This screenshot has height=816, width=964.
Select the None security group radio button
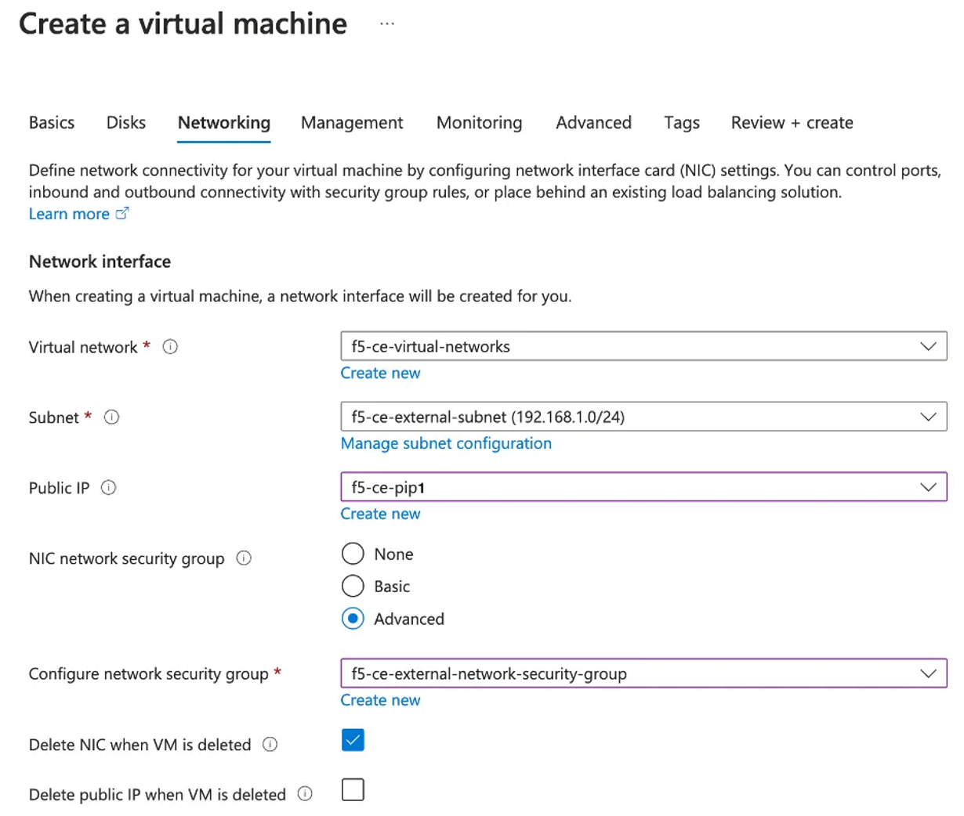(x=353, y=554)
